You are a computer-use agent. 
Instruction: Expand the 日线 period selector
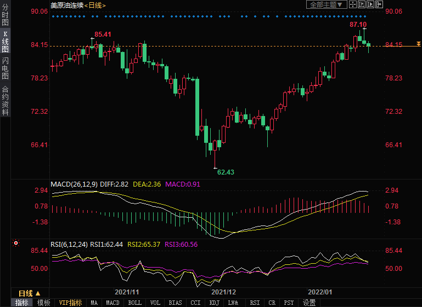26,293
